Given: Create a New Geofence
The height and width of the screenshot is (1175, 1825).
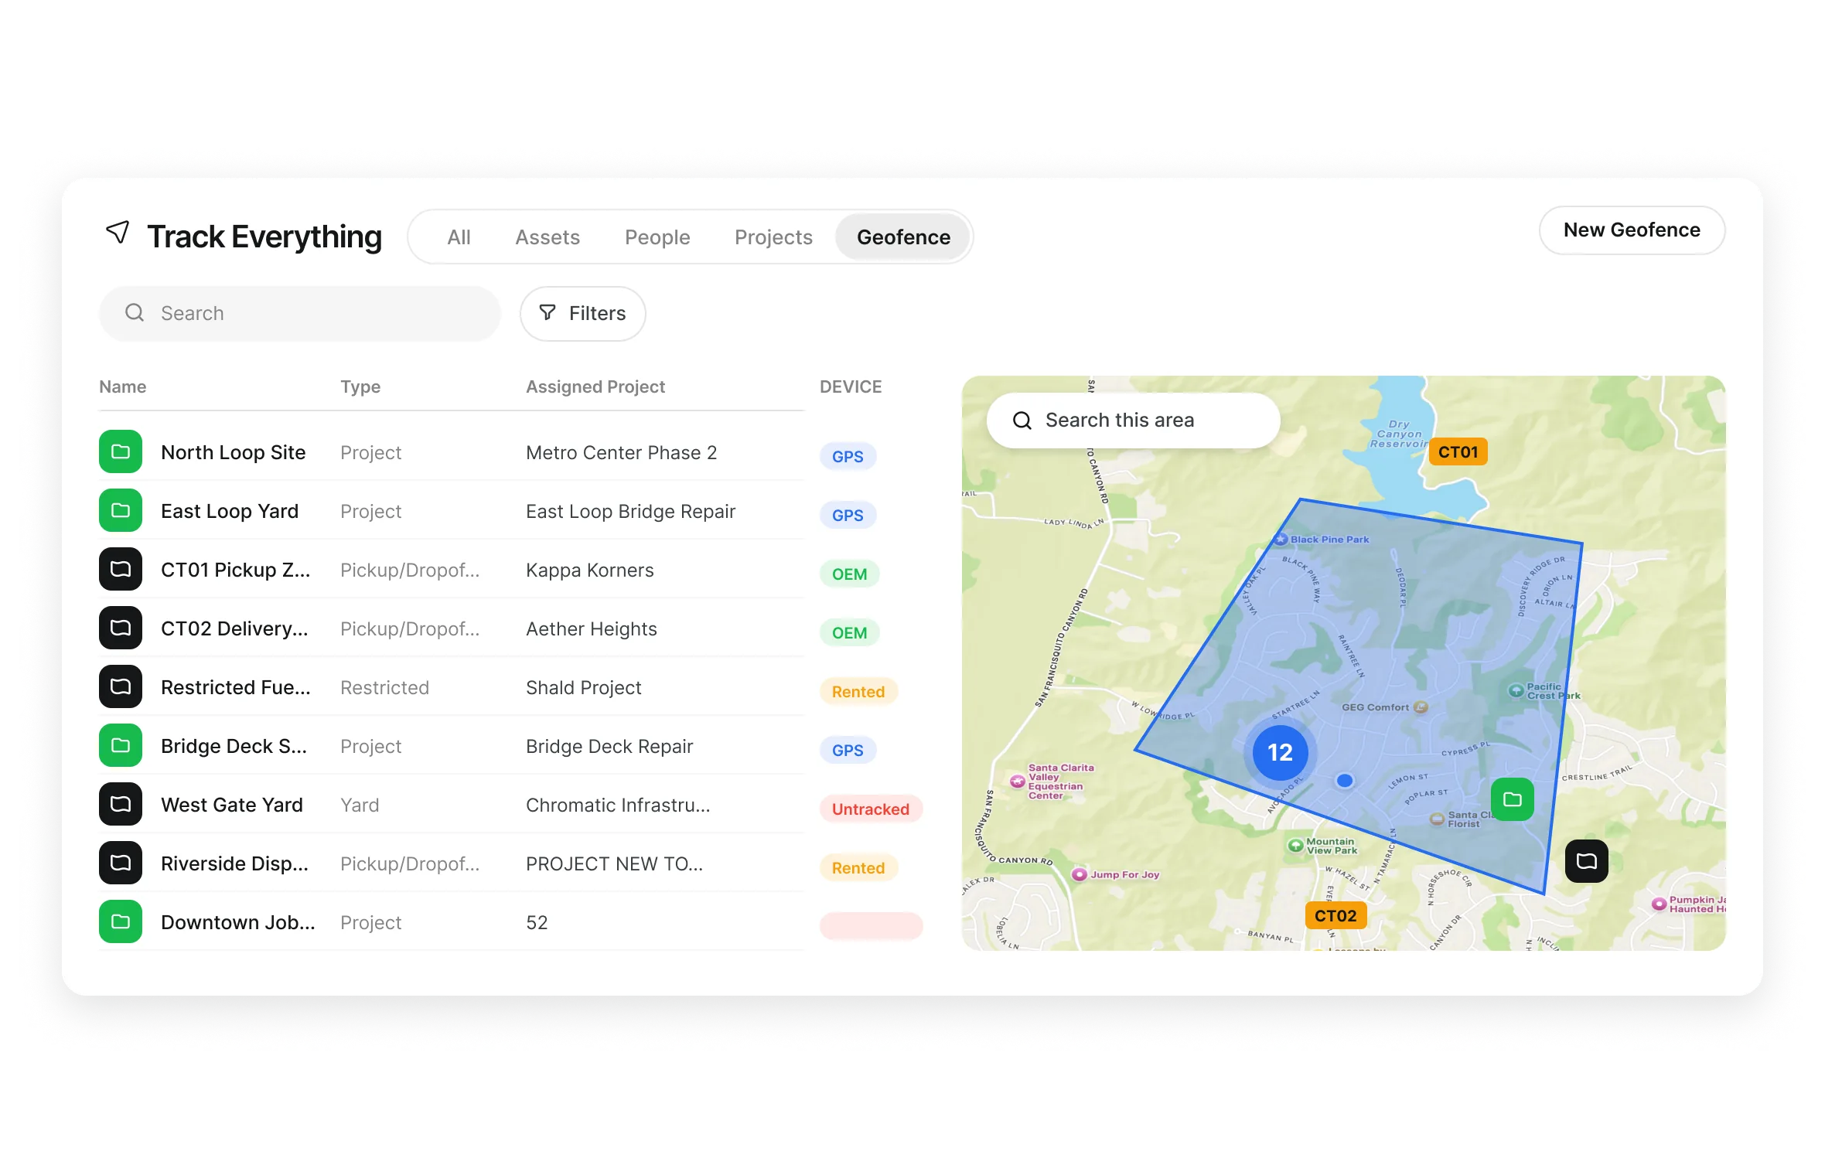Looking at the screenshot, I should [1632, 230].
